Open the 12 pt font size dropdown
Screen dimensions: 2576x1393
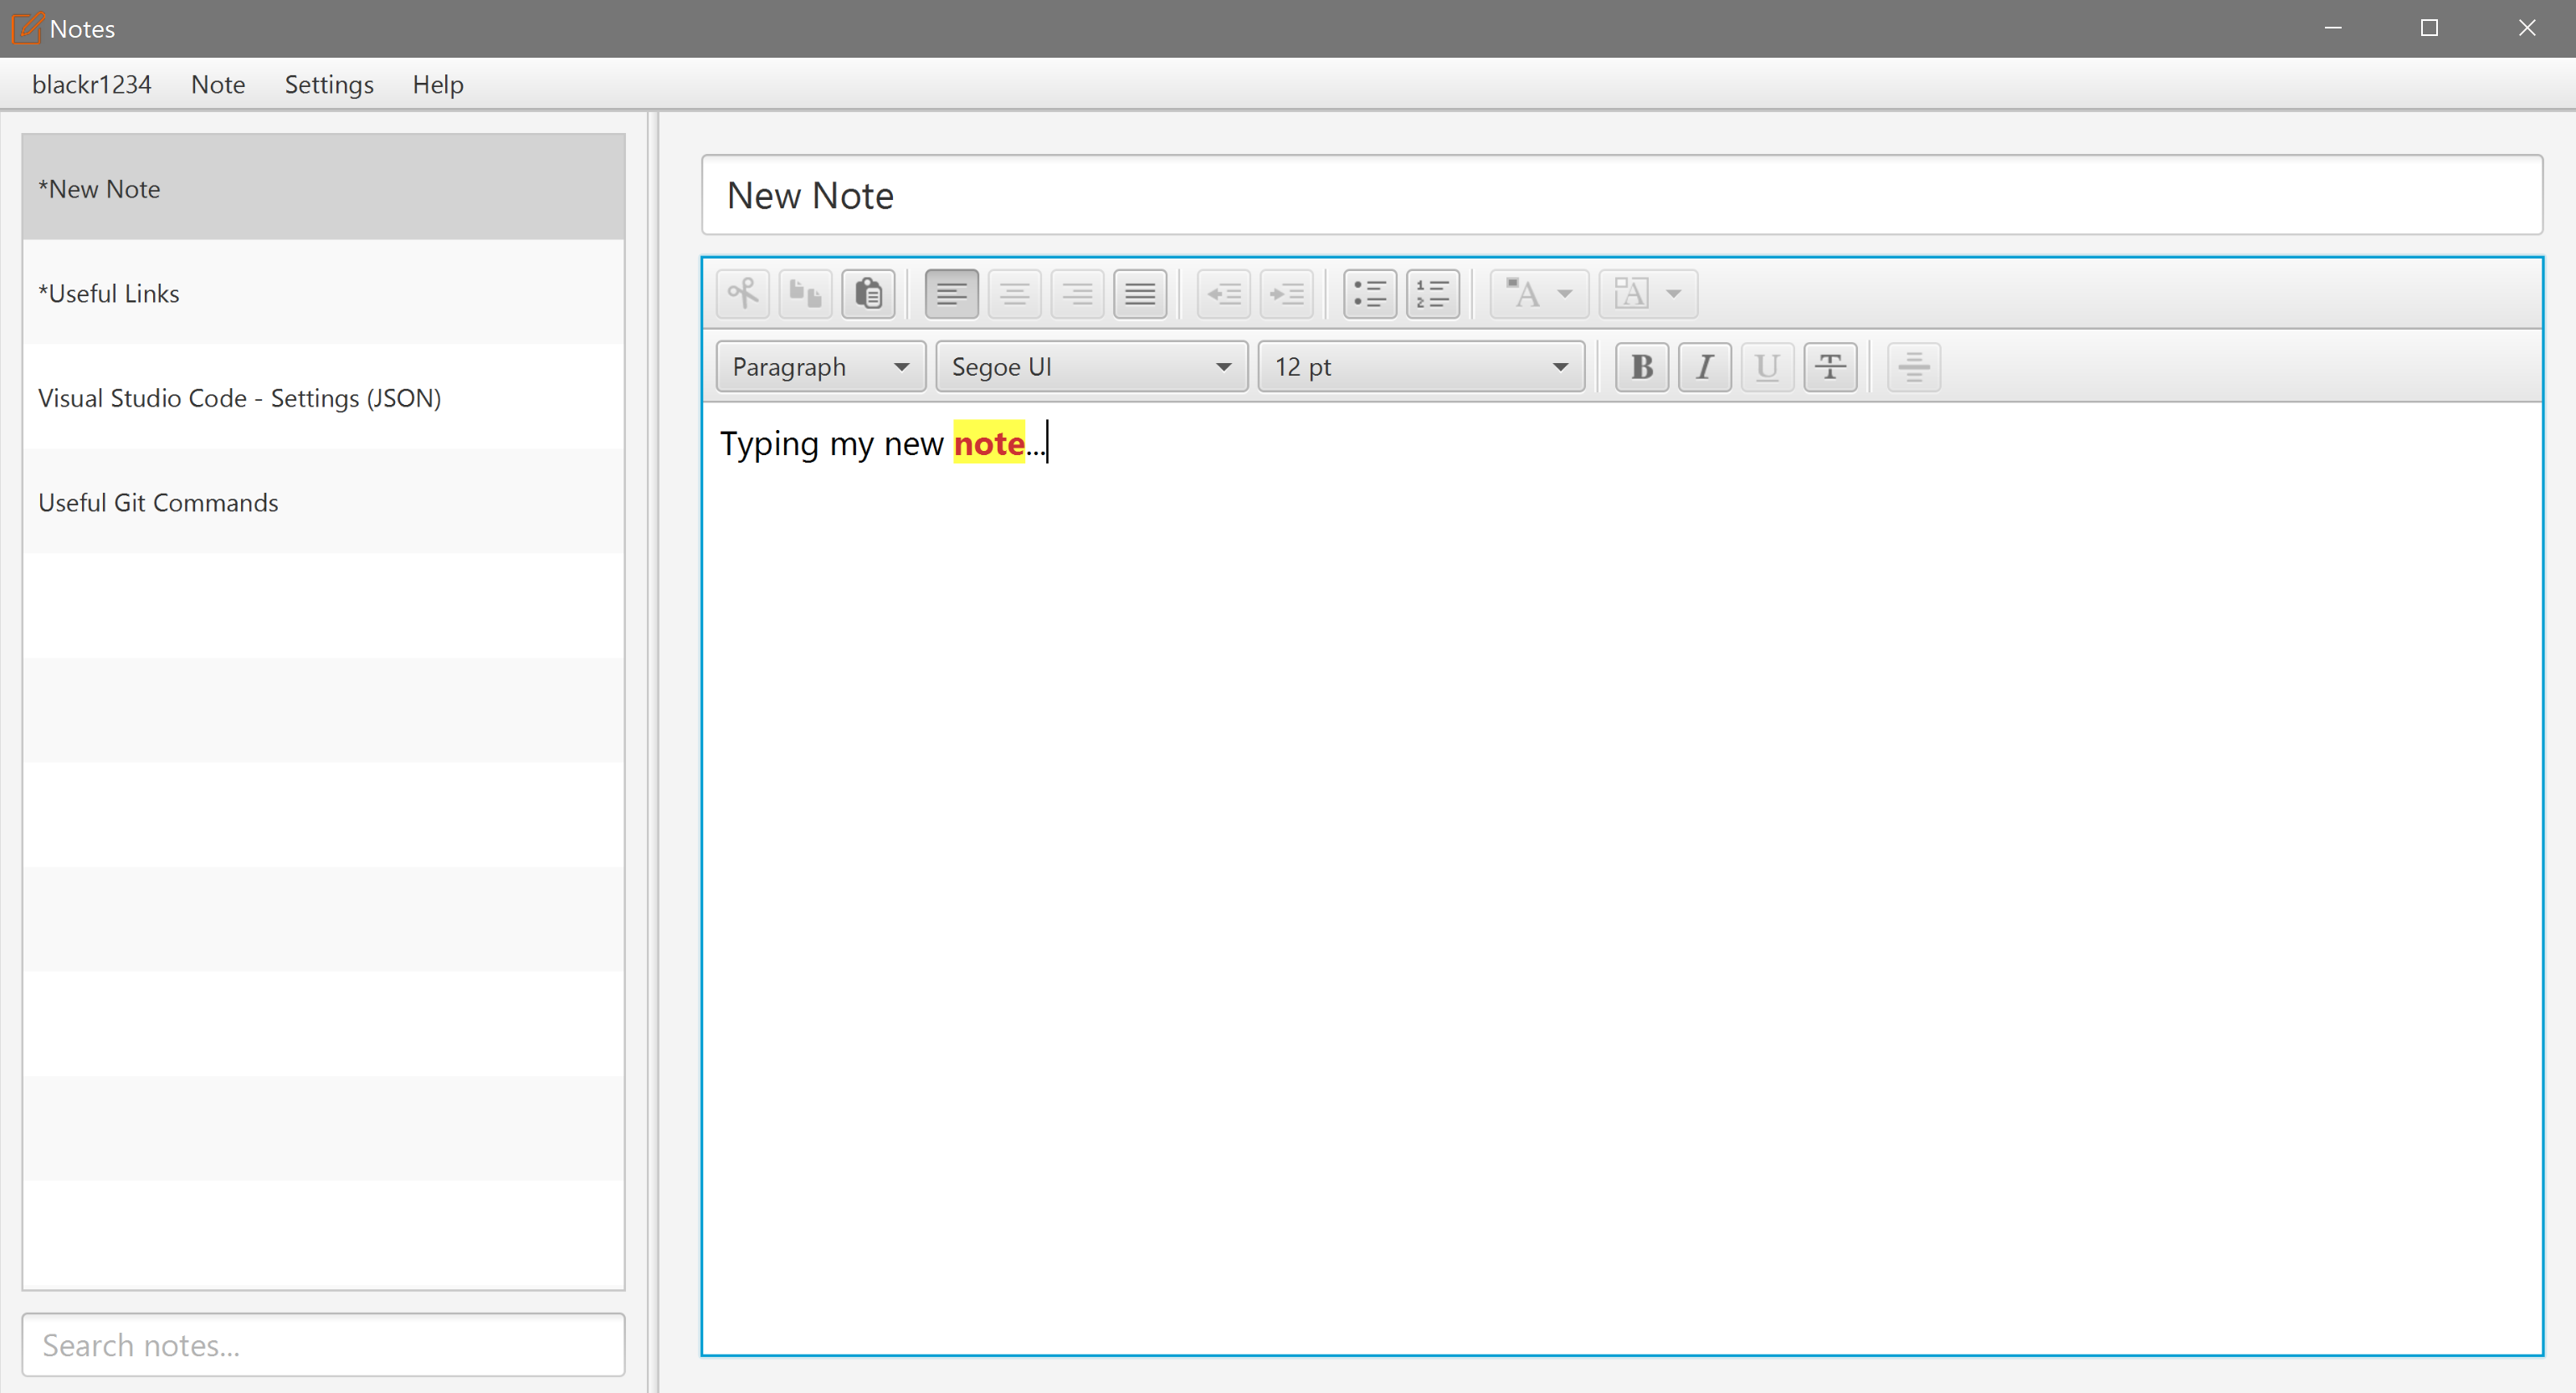click(1422, 367)
